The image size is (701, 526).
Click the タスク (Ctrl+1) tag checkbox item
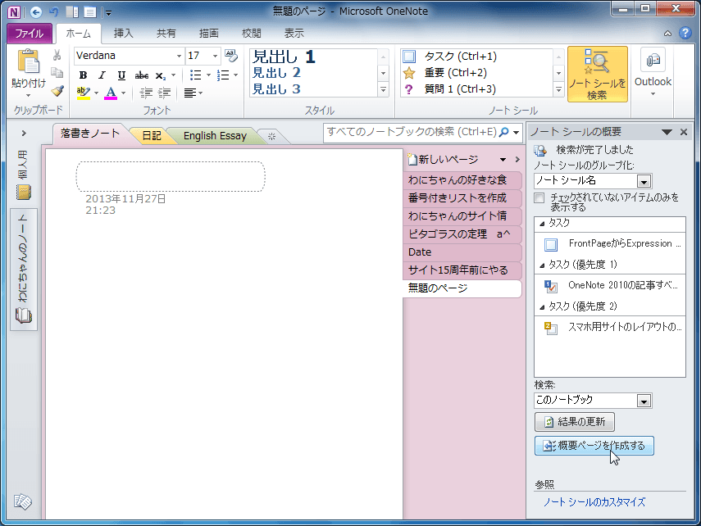[x=409, y=57]
